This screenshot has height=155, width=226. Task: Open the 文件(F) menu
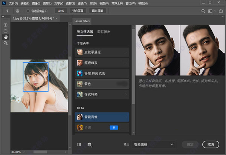pos(14,3)
